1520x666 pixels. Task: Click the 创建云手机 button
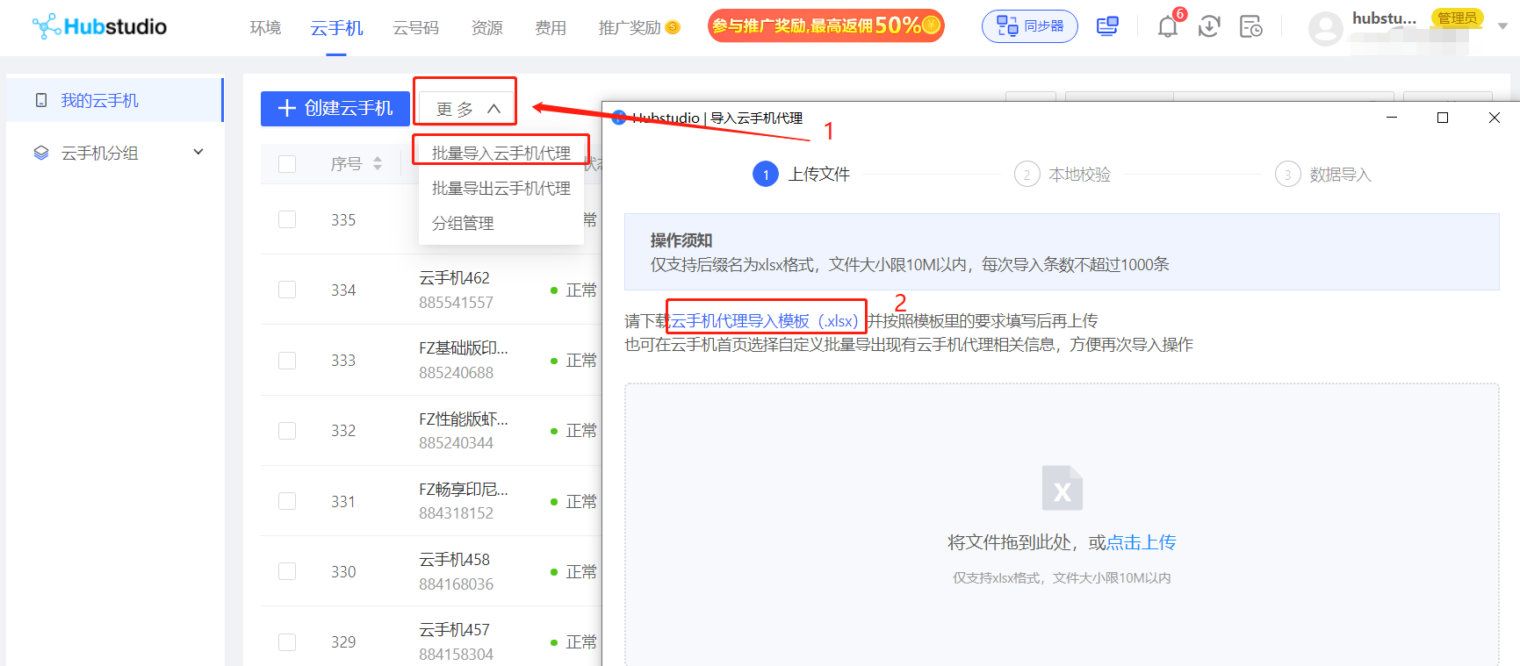click(x=335, y=109)
